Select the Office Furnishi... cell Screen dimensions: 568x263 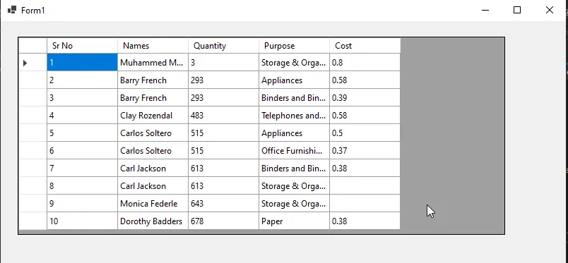coord(294,150)
